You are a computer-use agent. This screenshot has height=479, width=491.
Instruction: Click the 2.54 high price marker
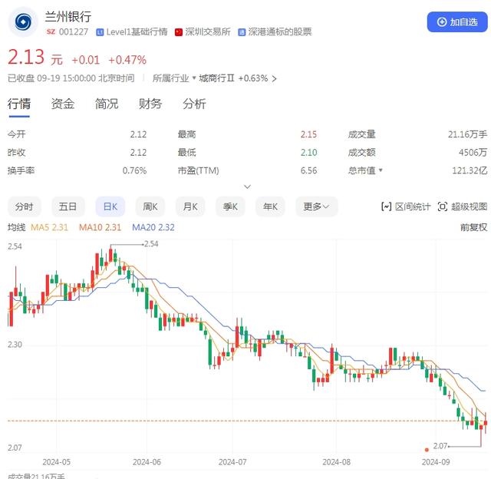click(x=151, y=244)
